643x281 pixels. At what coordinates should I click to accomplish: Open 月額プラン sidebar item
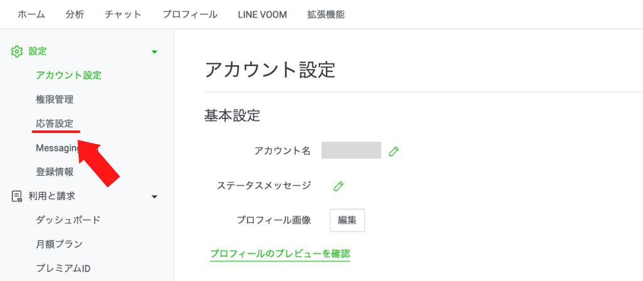59,244
